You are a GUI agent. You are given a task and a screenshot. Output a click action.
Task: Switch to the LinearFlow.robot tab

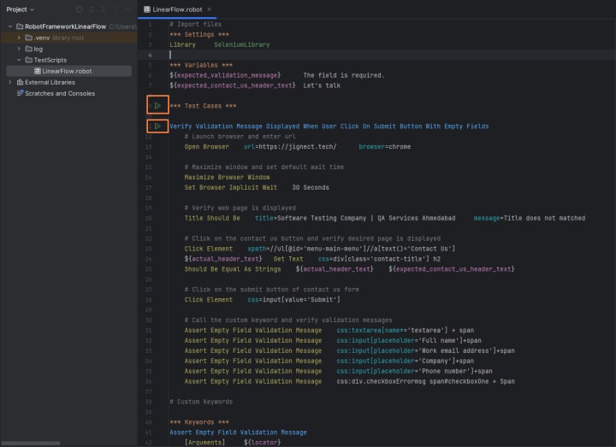179,9
